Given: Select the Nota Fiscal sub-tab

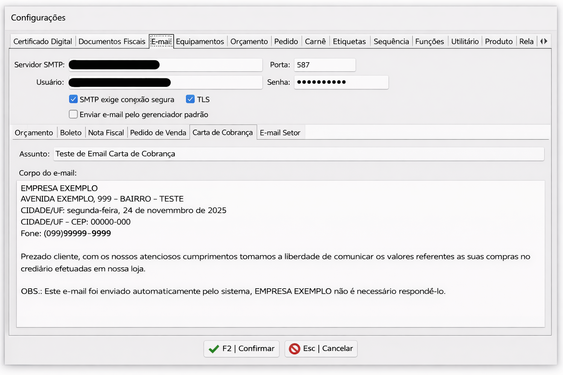Looking at the screenshot, I should [106, 133].
